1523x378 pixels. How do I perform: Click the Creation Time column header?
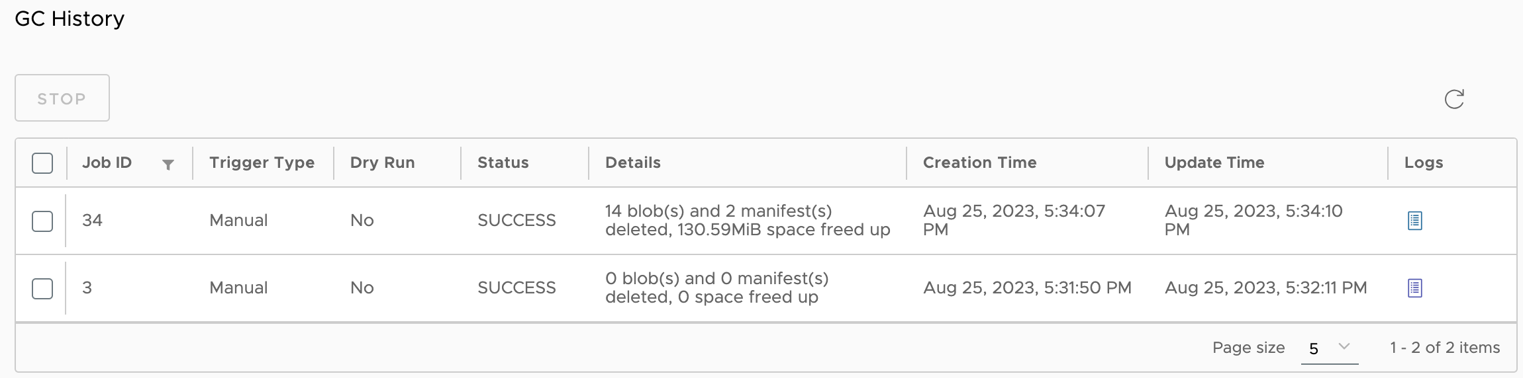980,163
